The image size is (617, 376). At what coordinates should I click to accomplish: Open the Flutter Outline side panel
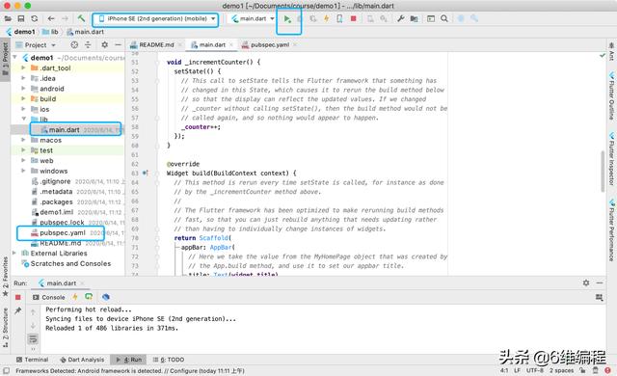click(611, 96)
